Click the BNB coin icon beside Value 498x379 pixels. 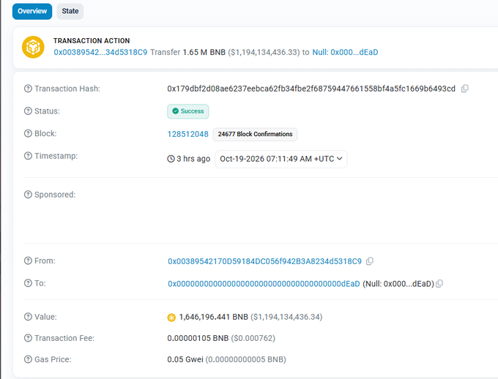pos(171,318)
